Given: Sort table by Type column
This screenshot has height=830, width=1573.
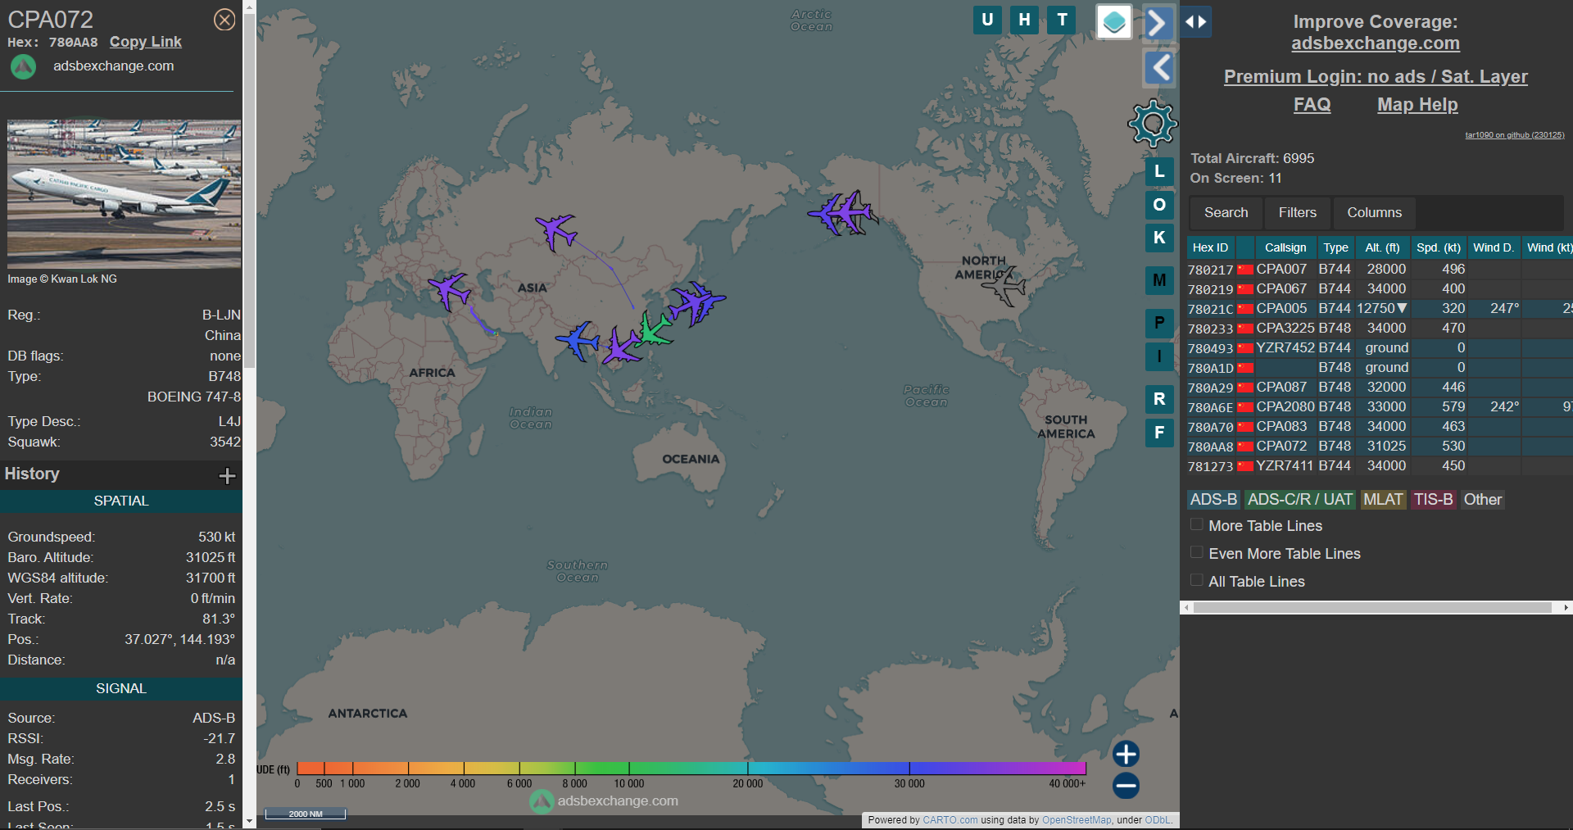Looking at the screenshot, I should coord(1335,247).
